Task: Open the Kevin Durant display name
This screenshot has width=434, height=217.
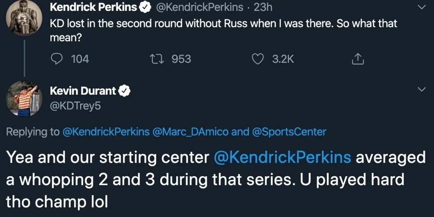Action: 83,91
